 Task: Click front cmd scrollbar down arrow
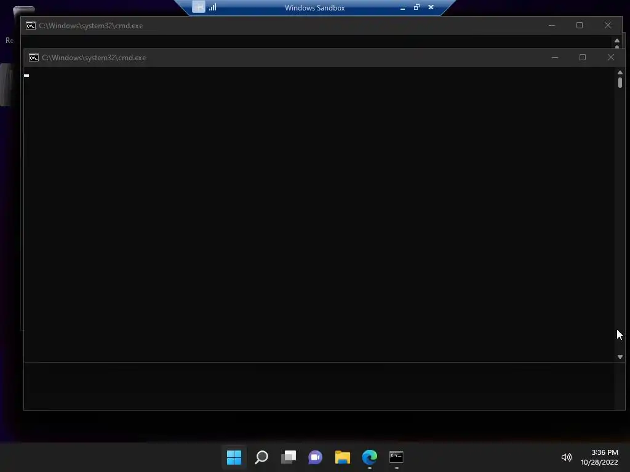620,357
